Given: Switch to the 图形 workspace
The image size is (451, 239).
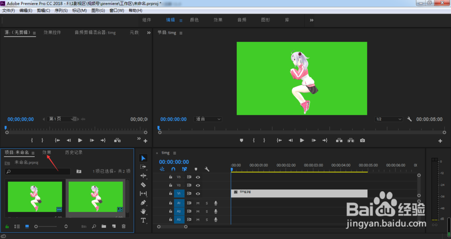Looking at the screenshot, I should tap(265, 20).
